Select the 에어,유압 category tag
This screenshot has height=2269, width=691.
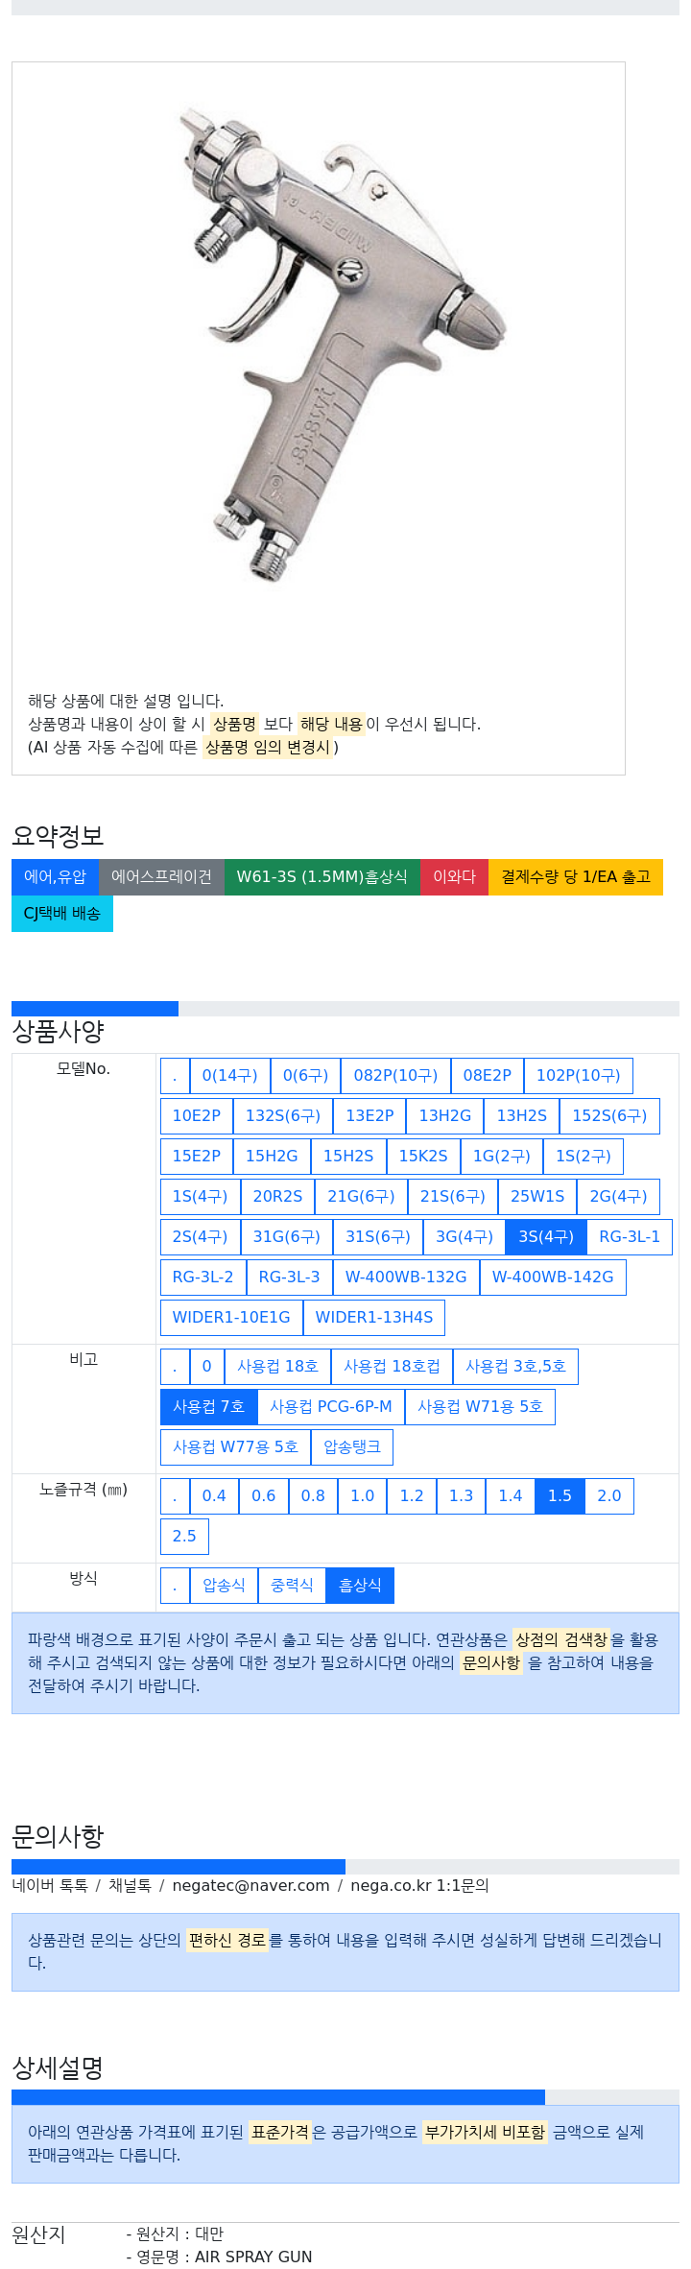55,876
